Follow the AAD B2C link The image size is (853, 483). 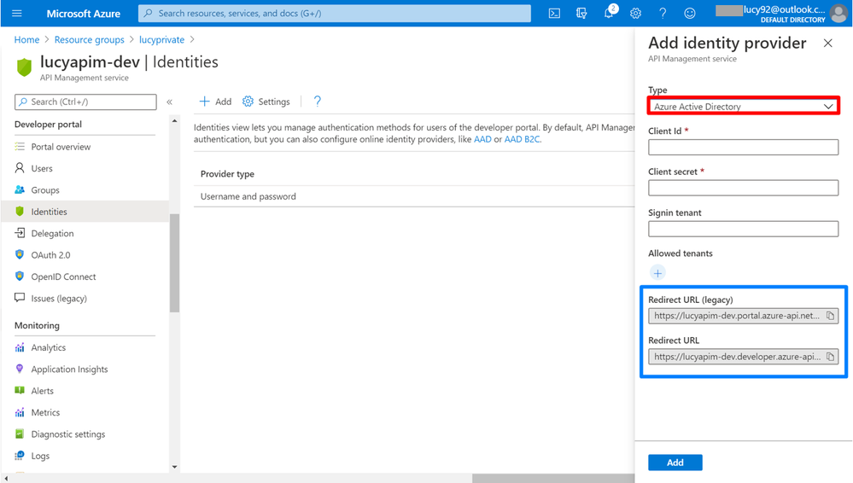[x=523, y=139]
